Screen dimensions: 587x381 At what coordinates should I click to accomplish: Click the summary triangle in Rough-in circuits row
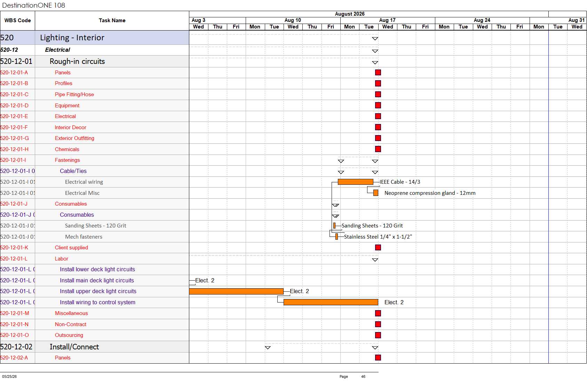click(375, 63)
